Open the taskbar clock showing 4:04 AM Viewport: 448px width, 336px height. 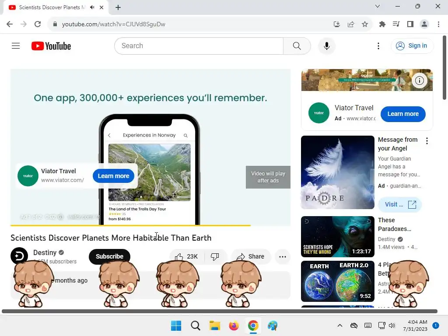point(415,325)
